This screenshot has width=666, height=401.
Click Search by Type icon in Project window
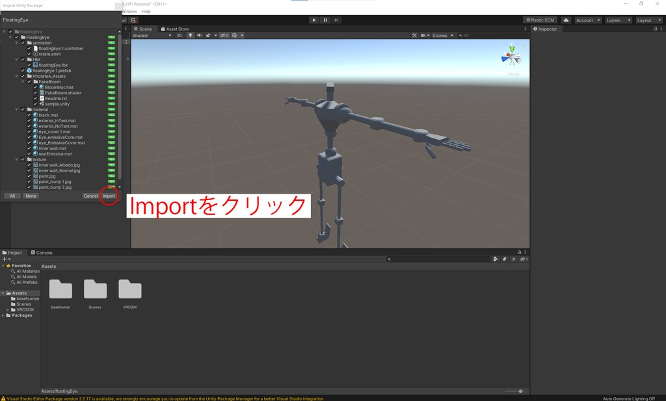(496, 259)
